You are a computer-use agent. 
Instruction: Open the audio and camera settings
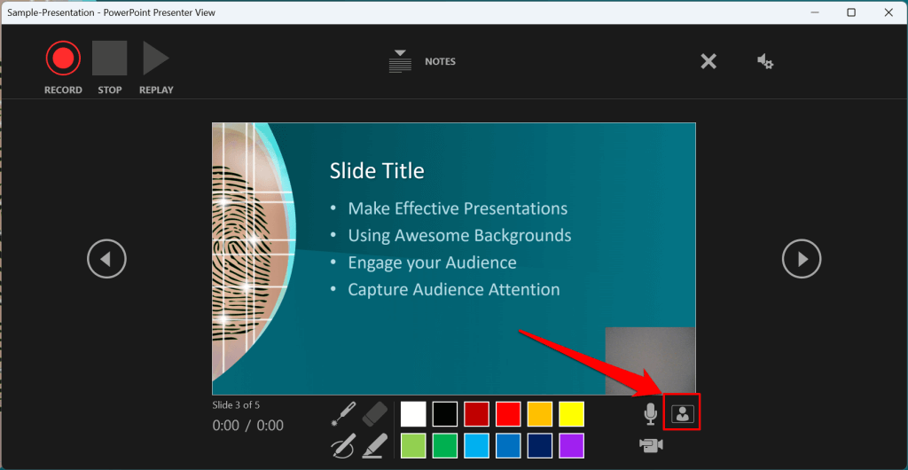tap(765, 61)
